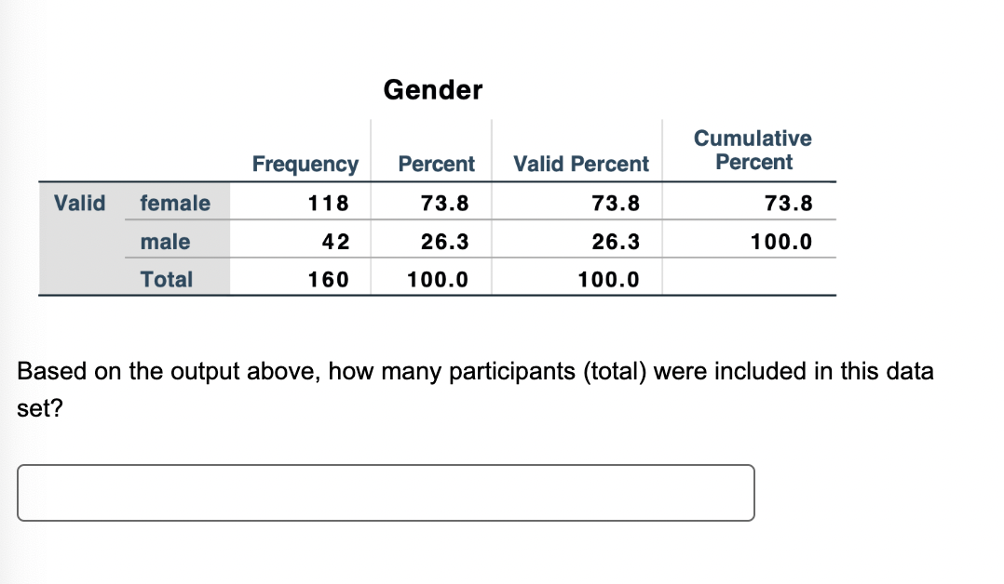Click the male row label
Image resolution: width=1004 pixels, height=584 pixels.
[x=166, y=241]
